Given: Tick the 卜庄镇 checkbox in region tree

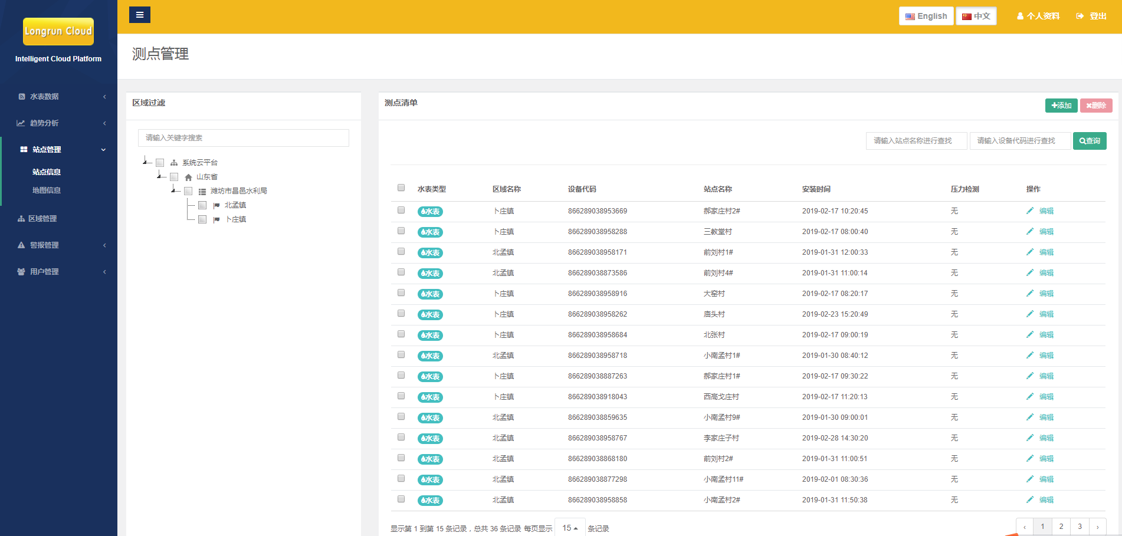Looking at the screenshot, I should [202, 219].
